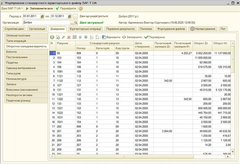Click the copy row icon in table toolbar

click(58, 37)
